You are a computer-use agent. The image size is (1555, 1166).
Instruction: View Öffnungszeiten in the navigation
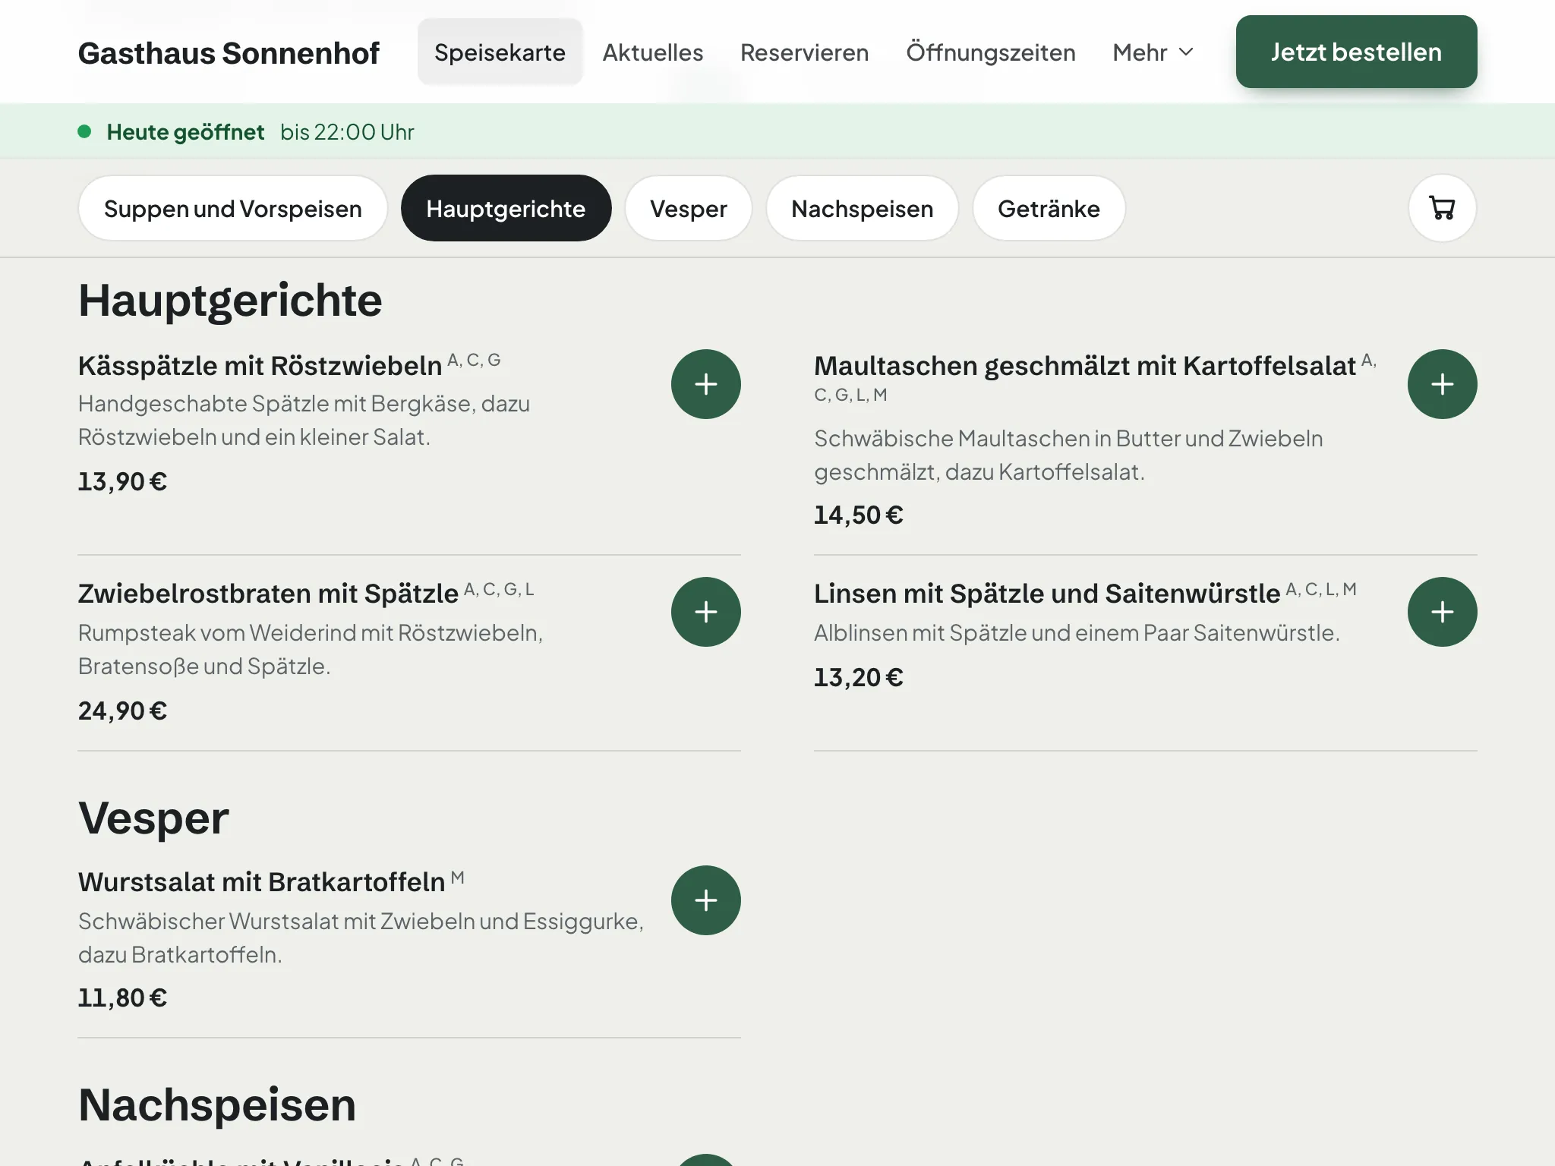tap(990, 52)
